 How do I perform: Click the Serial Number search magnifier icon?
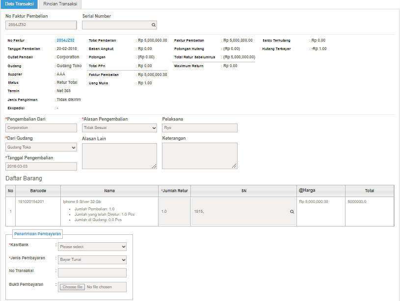(x=153, y=25)
